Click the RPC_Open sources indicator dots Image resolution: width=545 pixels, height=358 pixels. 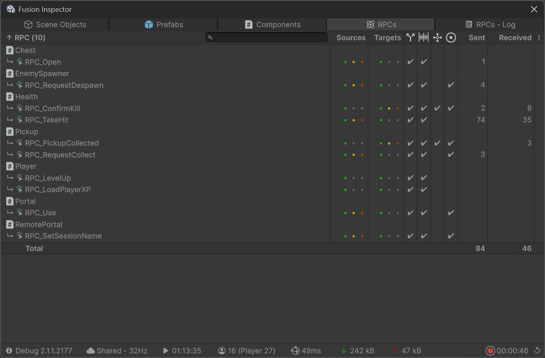point(353,62)
